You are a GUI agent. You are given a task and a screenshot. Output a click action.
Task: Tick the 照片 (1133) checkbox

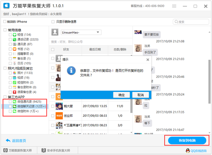point(10,73)
